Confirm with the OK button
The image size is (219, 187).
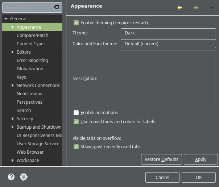click(x=199, y=177)
